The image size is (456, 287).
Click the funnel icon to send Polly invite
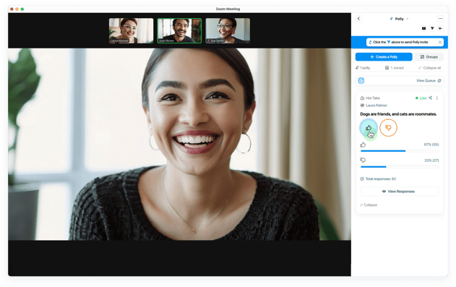pos(432,28)
